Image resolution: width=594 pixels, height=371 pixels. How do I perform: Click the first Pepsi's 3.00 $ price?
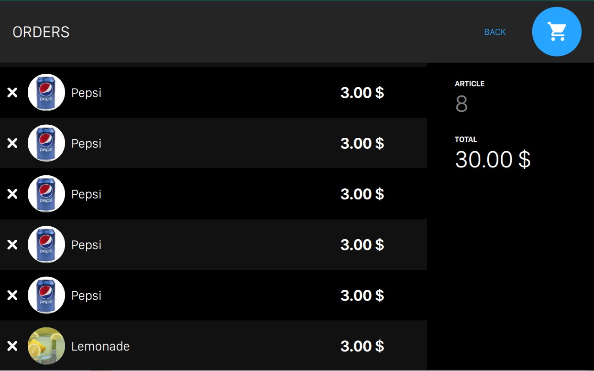point(362,93)
